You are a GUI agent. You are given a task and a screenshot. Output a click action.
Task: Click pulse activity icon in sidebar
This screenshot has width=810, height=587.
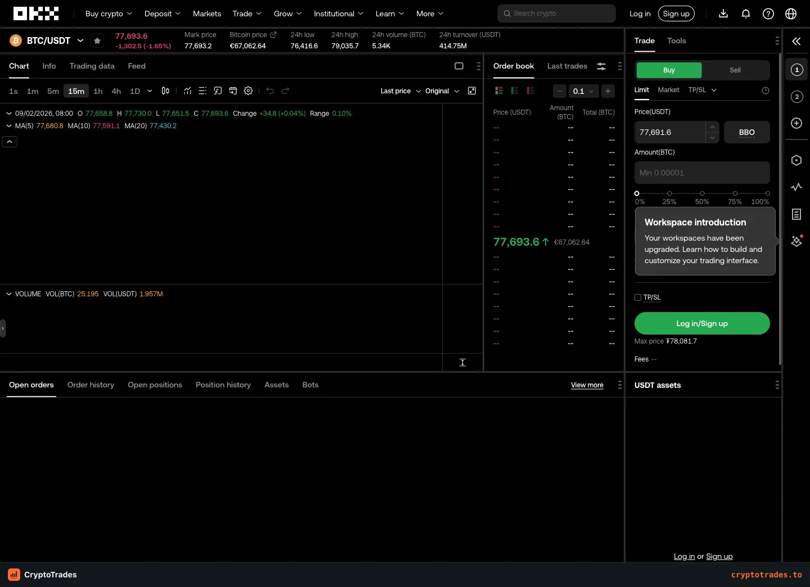(x=796, y=187)
